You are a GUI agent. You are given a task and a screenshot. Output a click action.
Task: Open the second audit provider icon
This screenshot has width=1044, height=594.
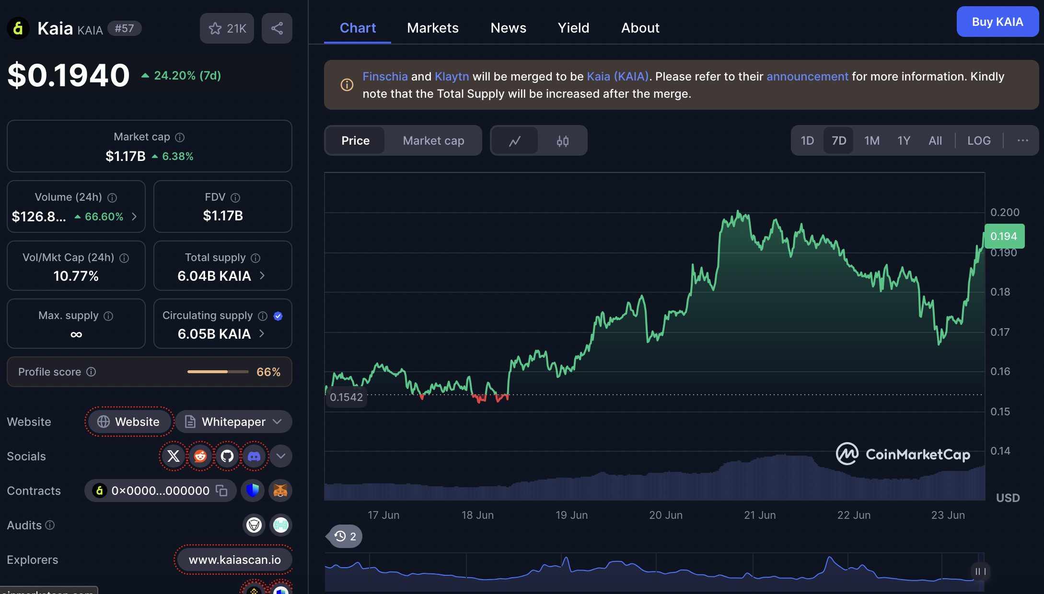[281, 525]
